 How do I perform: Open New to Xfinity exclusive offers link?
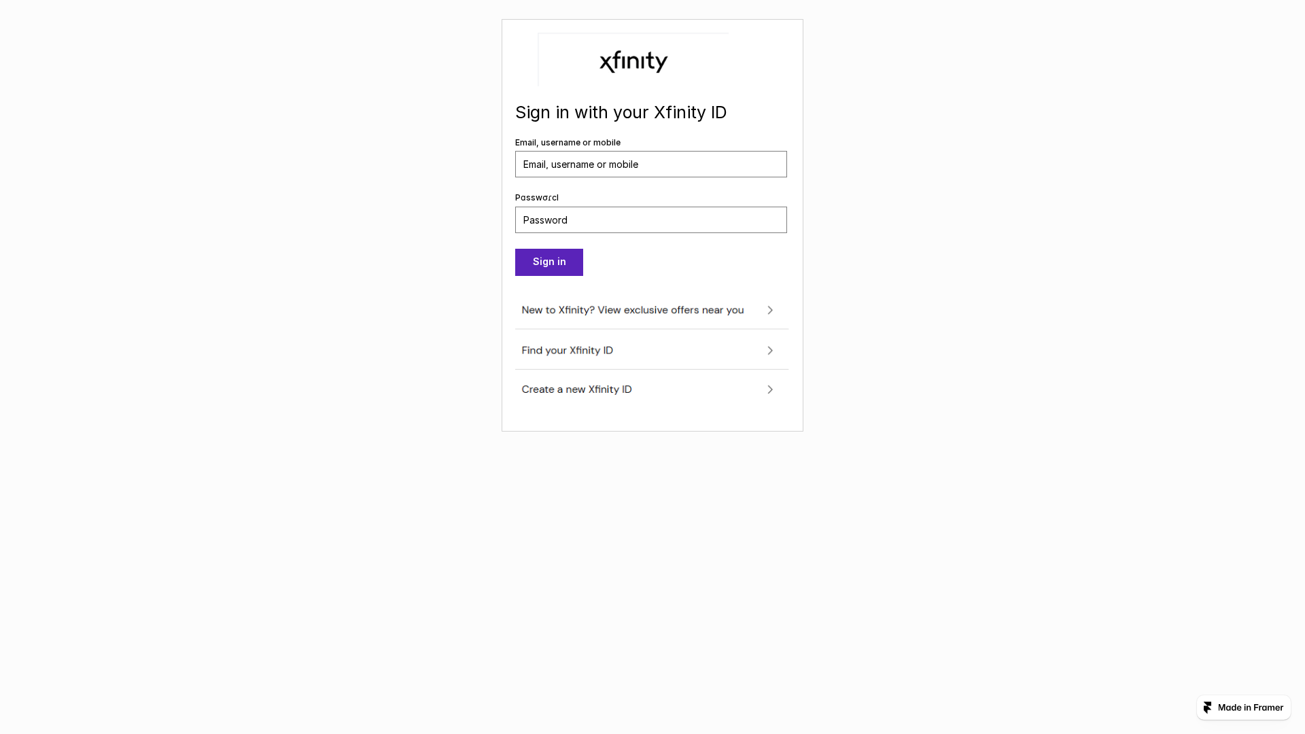(x=651, y=310)
